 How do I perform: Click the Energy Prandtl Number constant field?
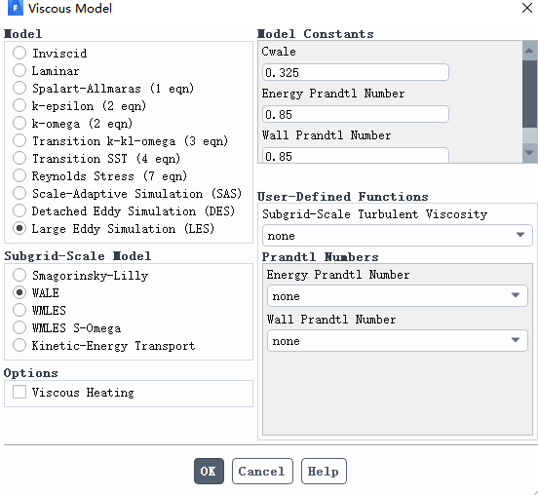tap(356, 114)
